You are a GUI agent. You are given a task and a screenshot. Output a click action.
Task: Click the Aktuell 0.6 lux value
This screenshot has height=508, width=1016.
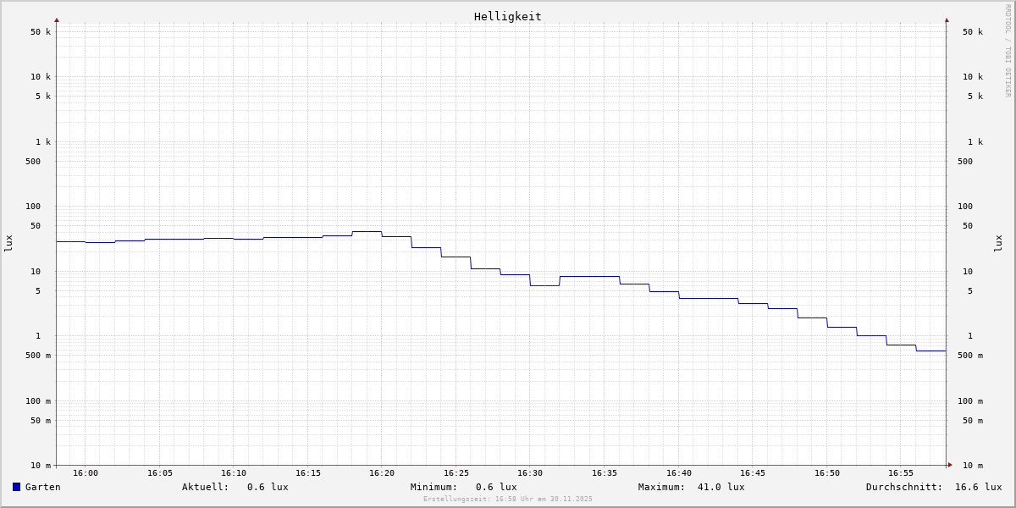(x=268, y=487)
